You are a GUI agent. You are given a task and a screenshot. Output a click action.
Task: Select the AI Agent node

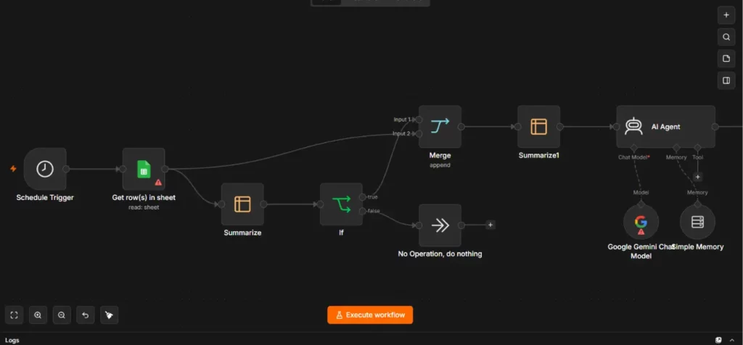(x=666, y=127)
